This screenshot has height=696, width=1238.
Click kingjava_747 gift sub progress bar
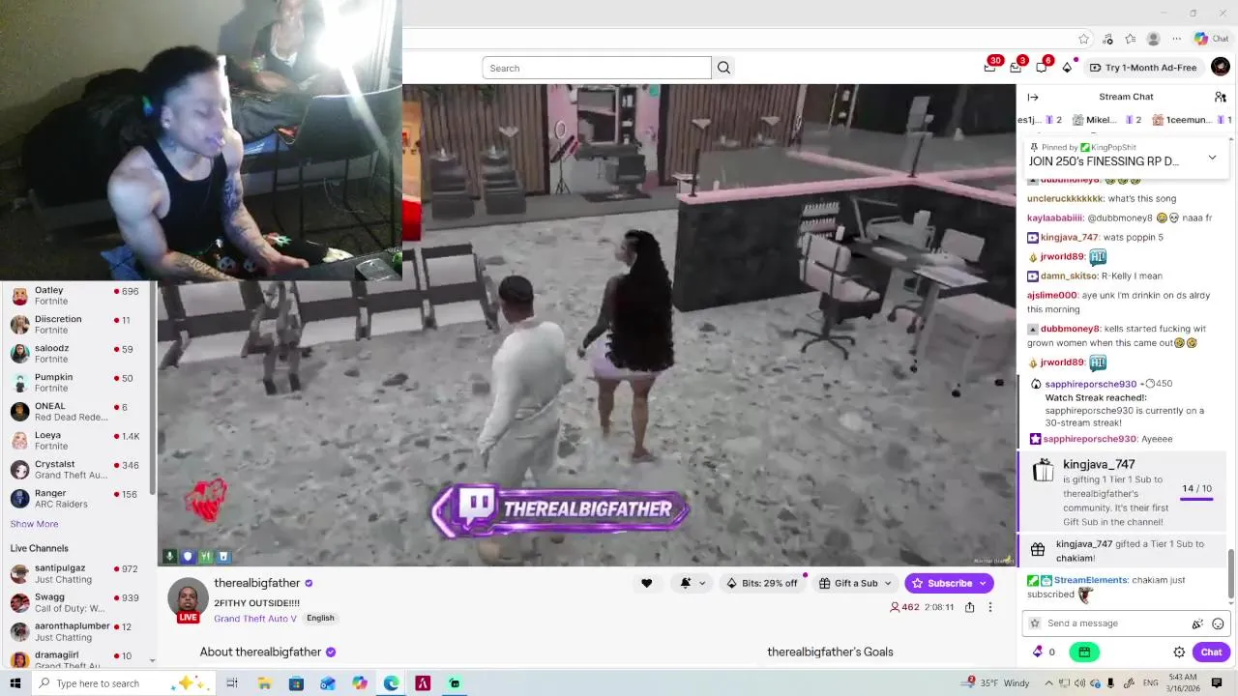[1196, 498]
